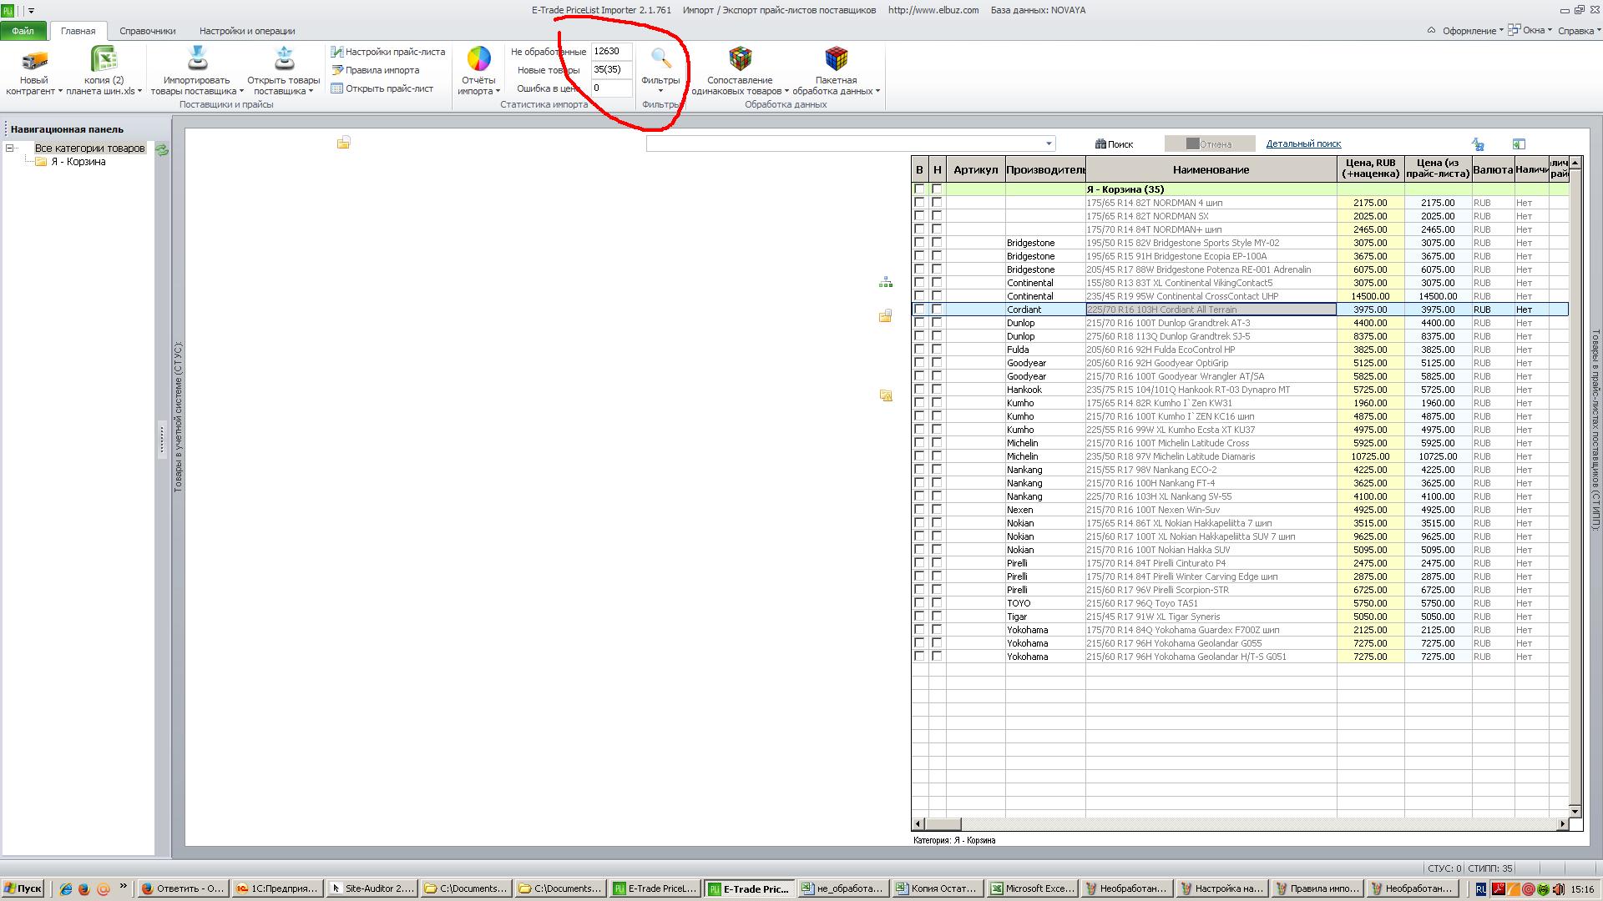The width and height of the screenshot is (1603, 901).
Task: Open the quick access toolbar dropdown arrow
Action: pos(31,11)
